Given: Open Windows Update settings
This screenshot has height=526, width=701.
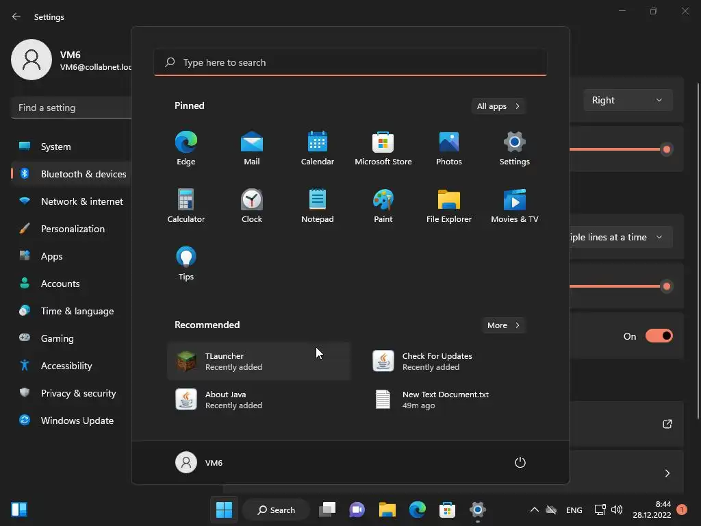Looking at the screenshot, I should pos(71,421).
